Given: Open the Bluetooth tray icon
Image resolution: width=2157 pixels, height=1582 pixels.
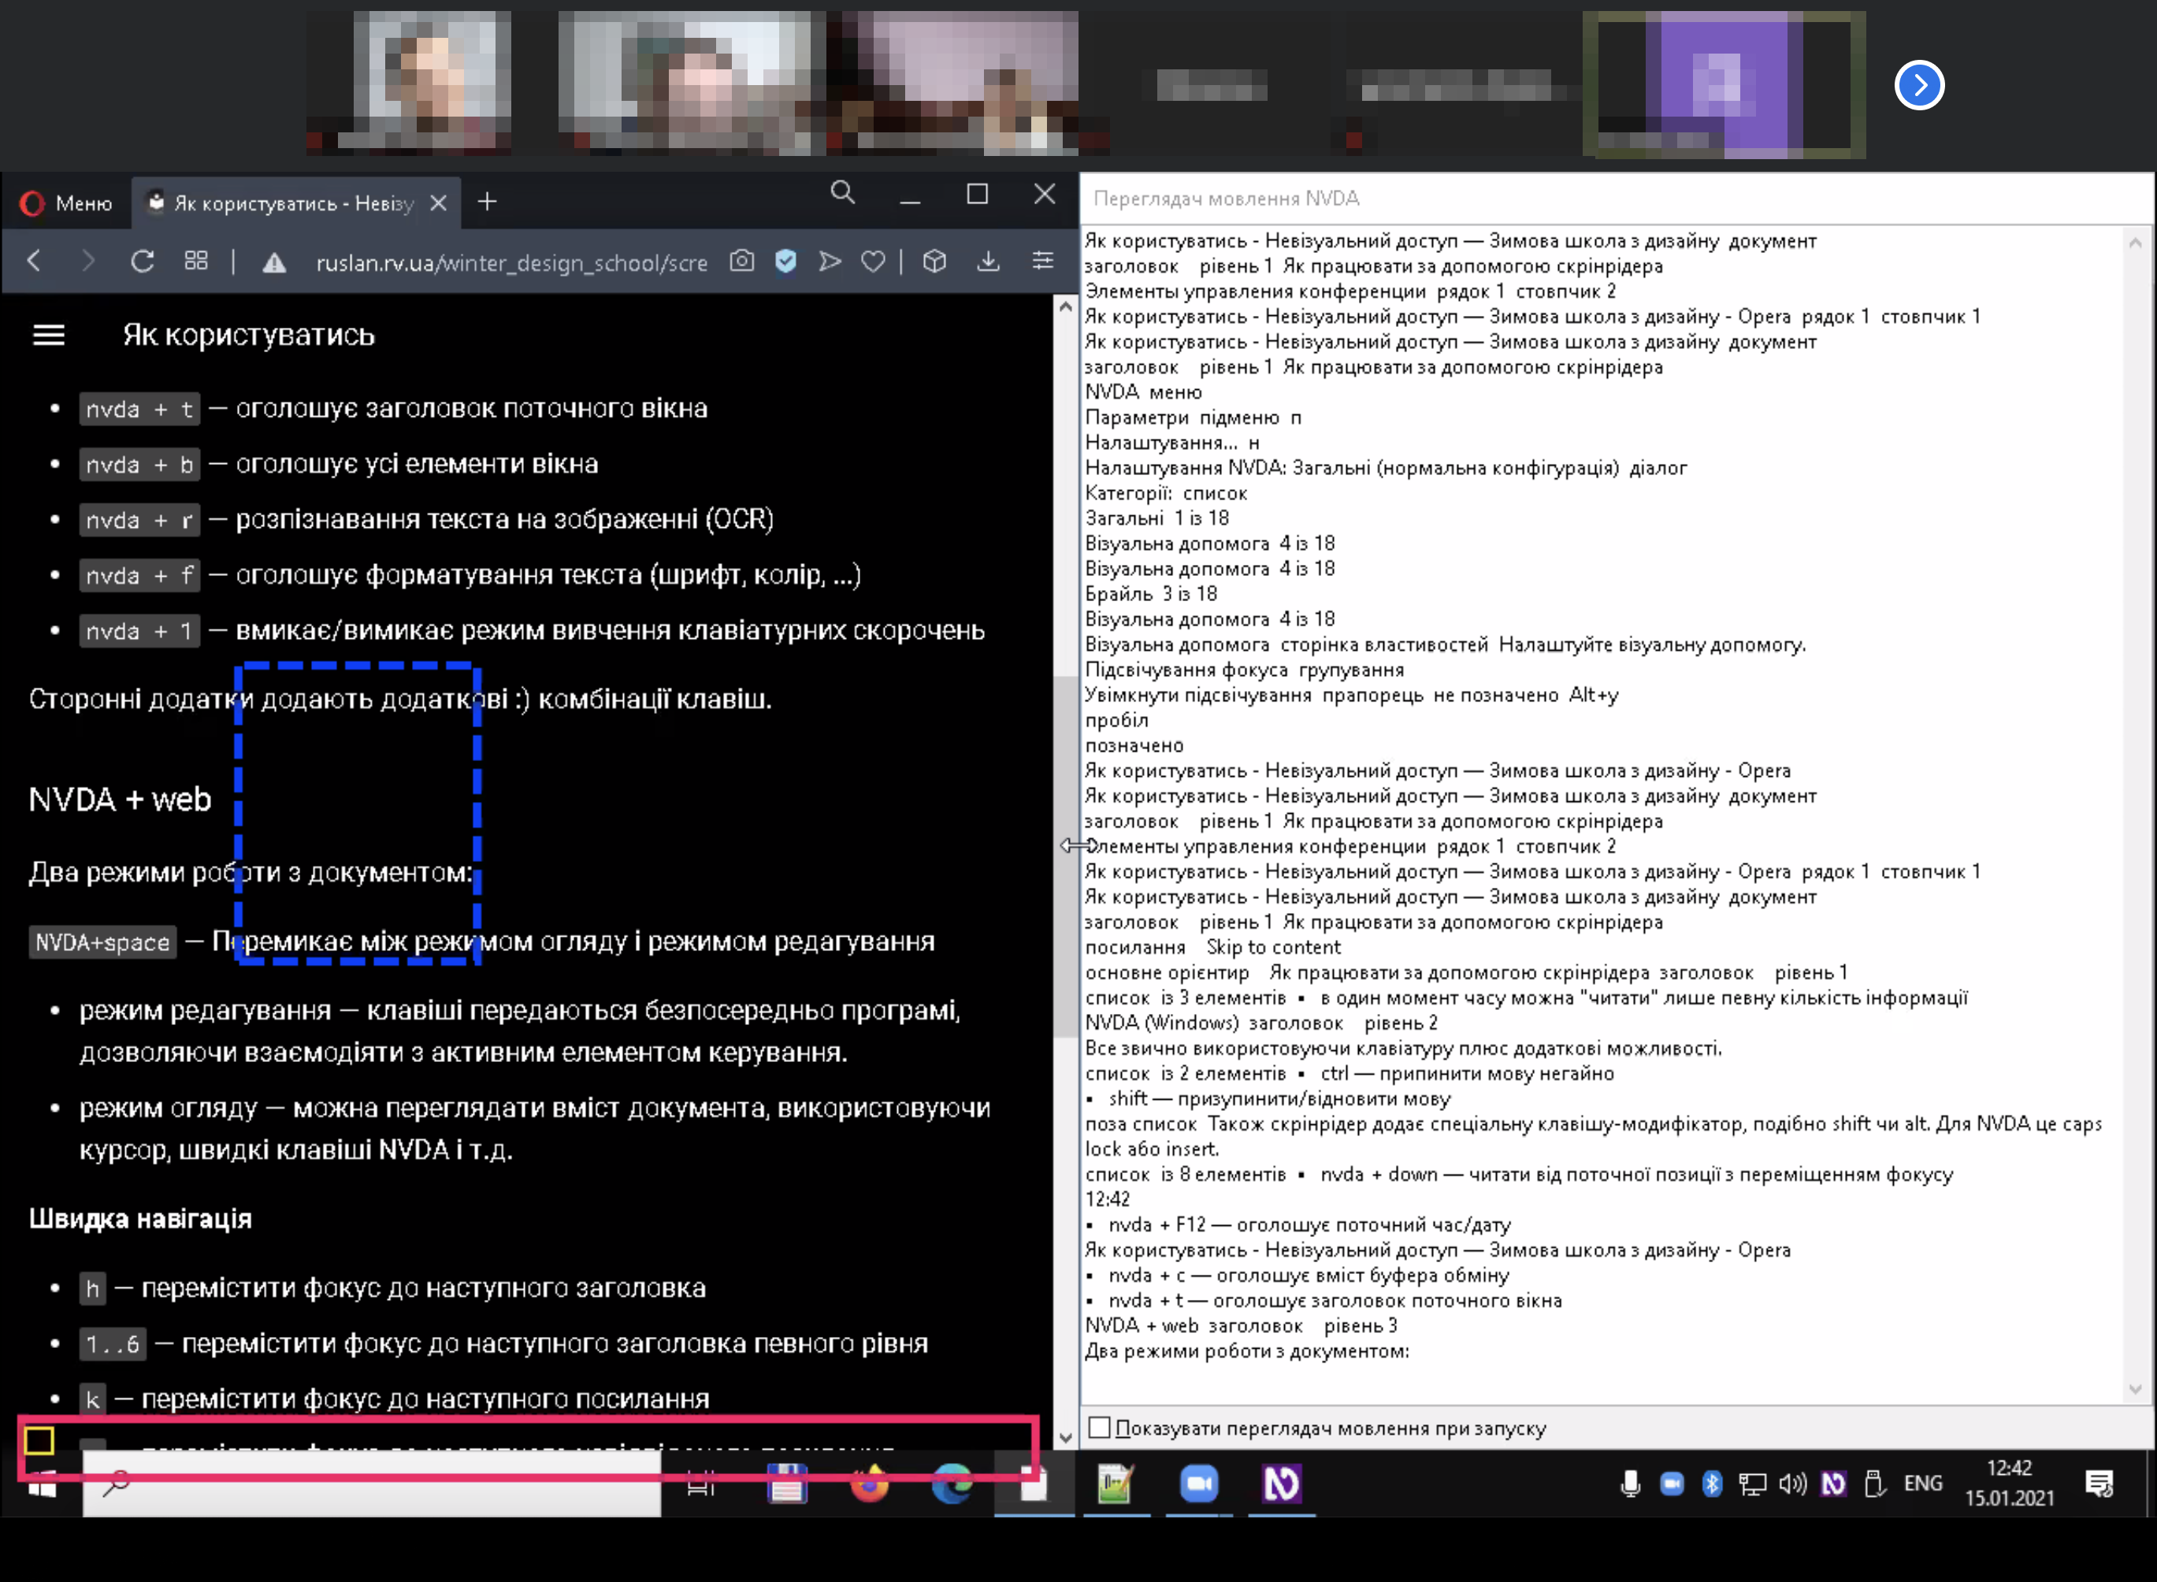Looking at the screenshot, I should [x=1712, y=1483].
